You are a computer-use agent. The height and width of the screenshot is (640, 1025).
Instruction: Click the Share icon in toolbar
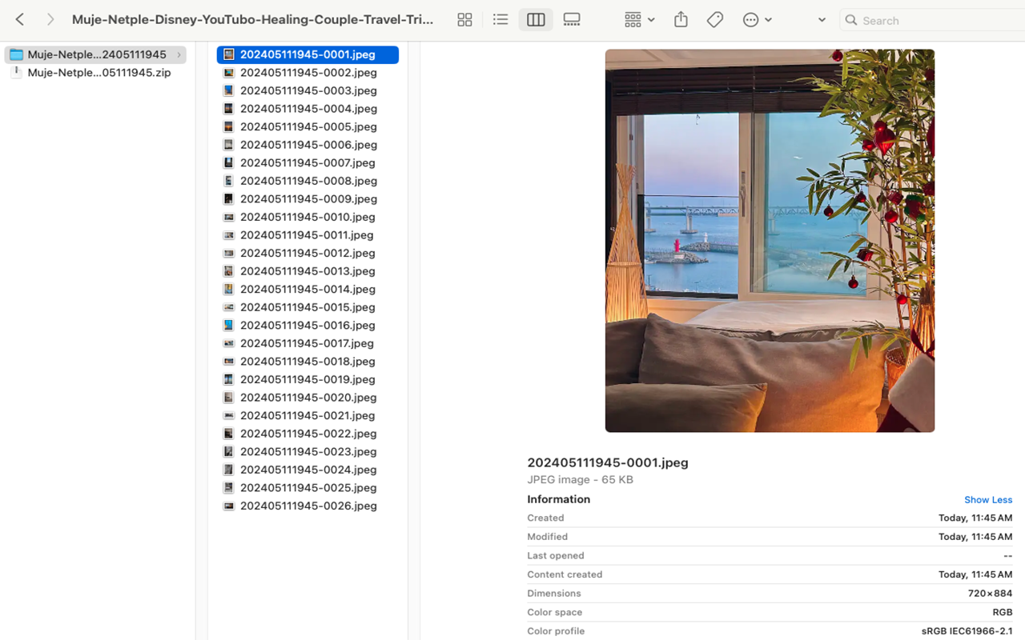[681, 19]
